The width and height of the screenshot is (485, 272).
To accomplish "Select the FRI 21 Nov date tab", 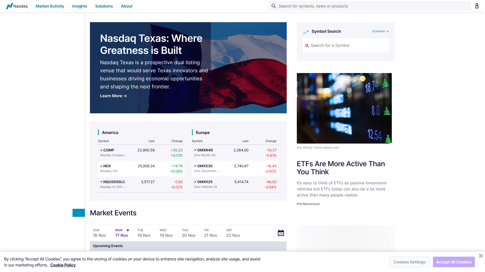I will pos(211,233).
